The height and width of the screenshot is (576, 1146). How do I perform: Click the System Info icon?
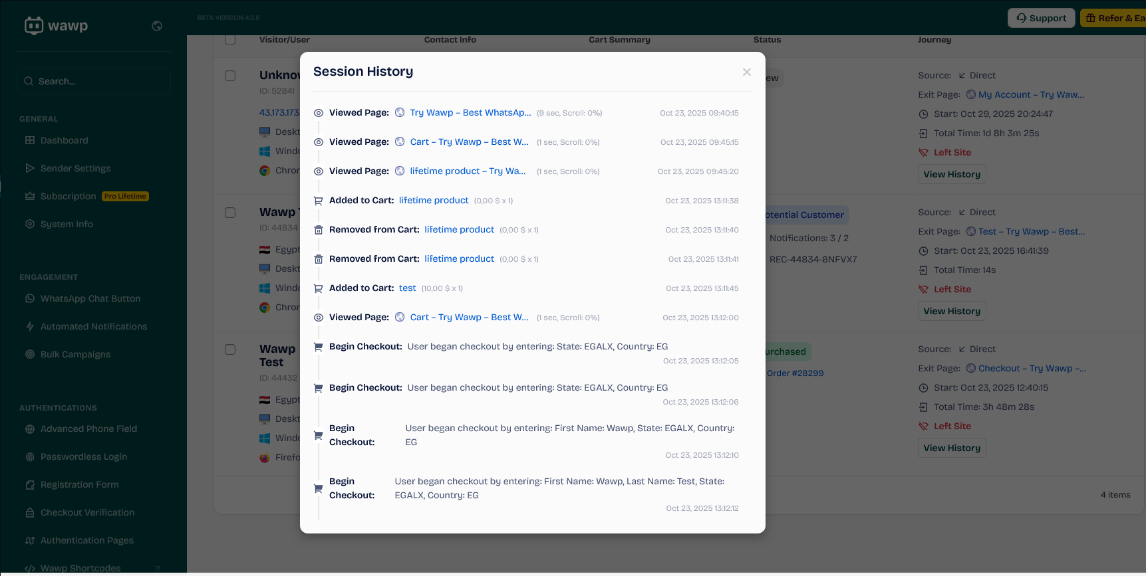click(x=30, y=224)
